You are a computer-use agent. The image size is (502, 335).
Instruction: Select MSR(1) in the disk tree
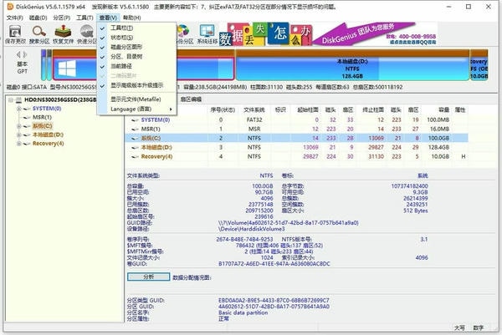coord(42,117)
